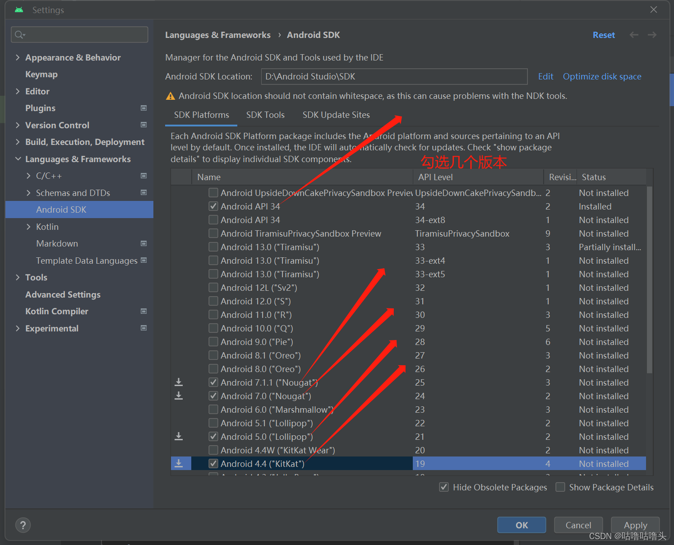Open SDK Update Sites tab
This screenshot has height=545, width=674.
tap(336, 115)
